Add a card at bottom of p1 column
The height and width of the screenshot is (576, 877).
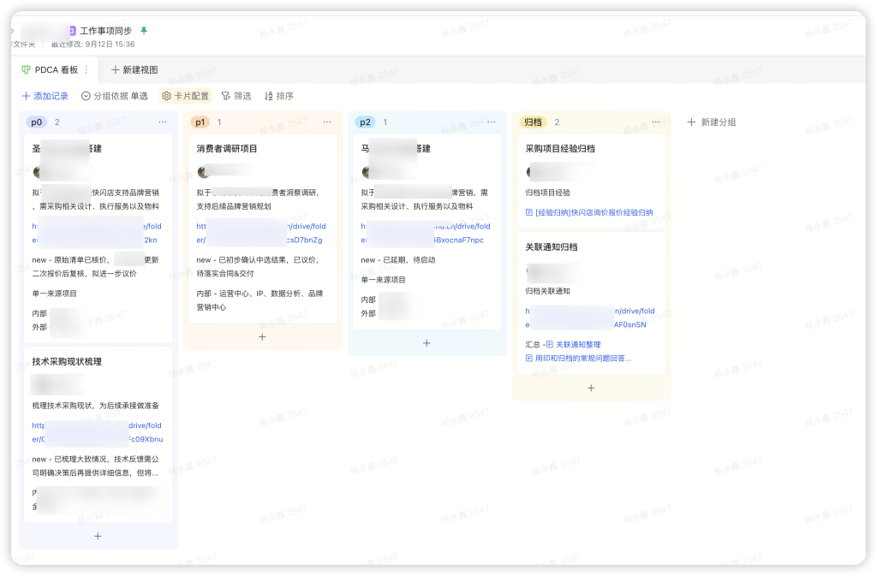click(x=262, y=336)
